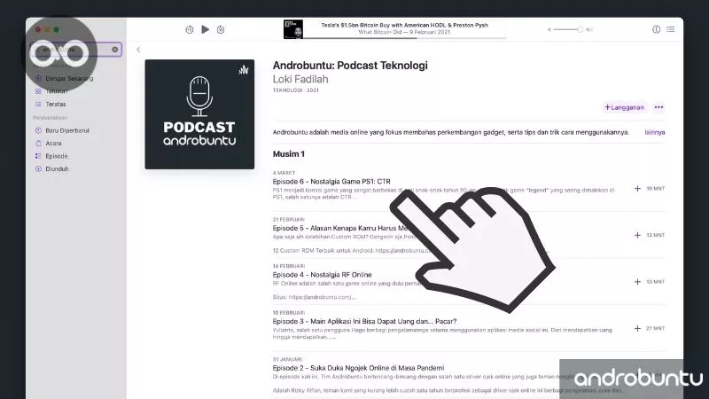Open Episode 6 - Nostalgia Game PS1: CTR
The image size is (709, 399).
point(331,182)
